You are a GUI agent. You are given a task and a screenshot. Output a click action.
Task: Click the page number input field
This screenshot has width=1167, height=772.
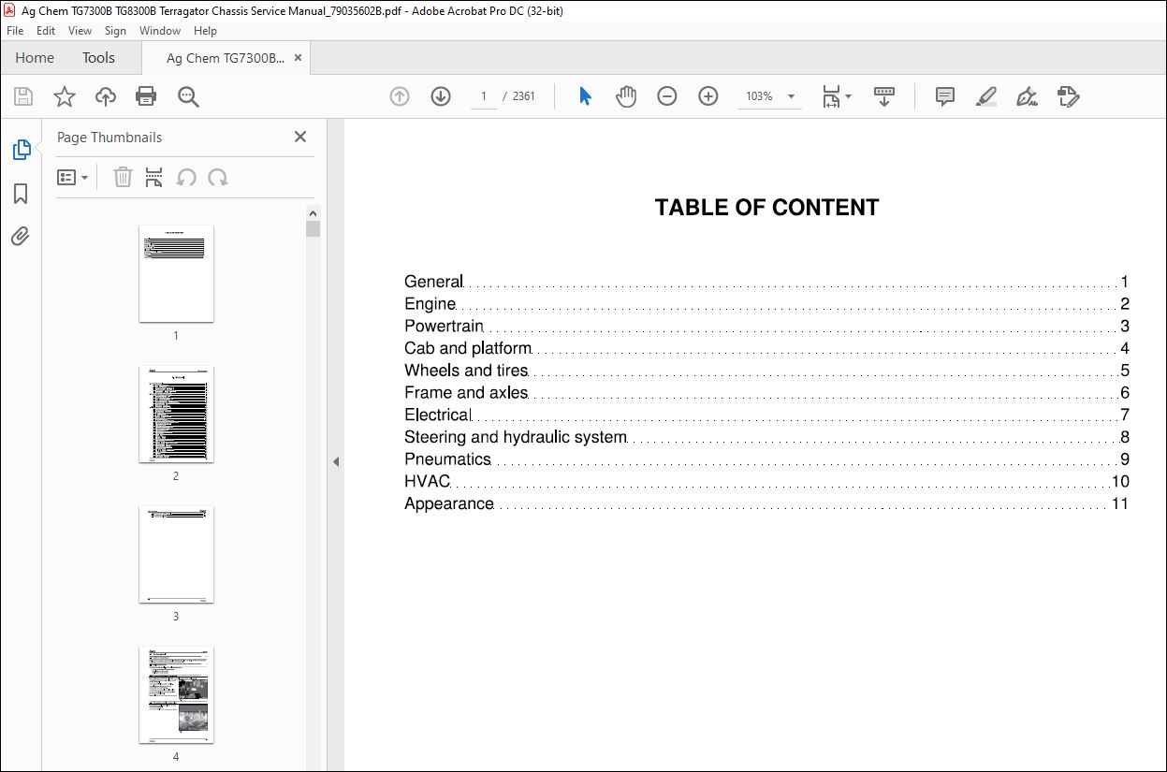tap(484, 96)
